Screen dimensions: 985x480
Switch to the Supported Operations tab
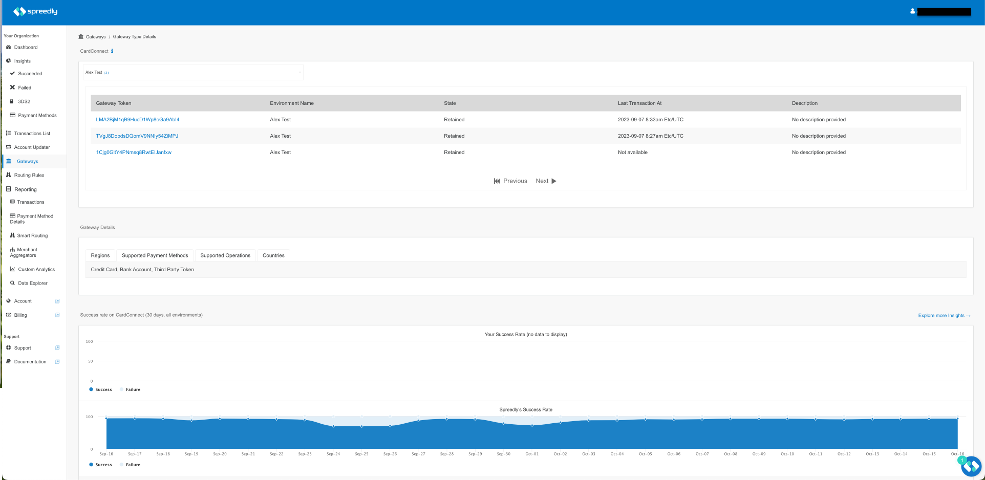(x=225, y=255)
